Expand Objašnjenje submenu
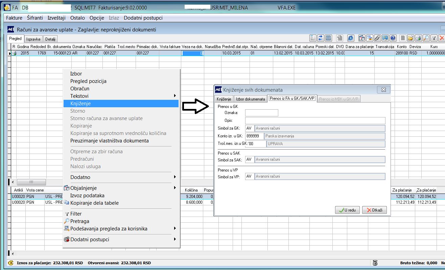Viewport: 445px width, 270px height. point(122,188)
